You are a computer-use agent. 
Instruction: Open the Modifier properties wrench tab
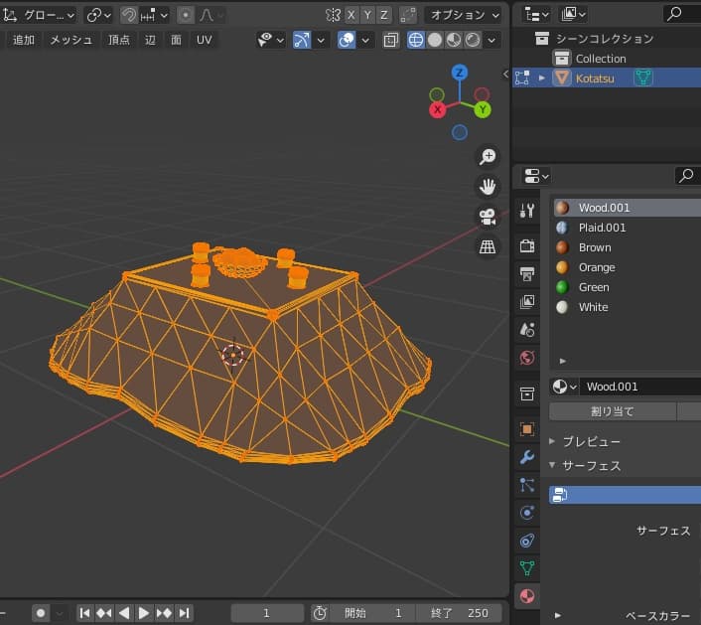527,457
